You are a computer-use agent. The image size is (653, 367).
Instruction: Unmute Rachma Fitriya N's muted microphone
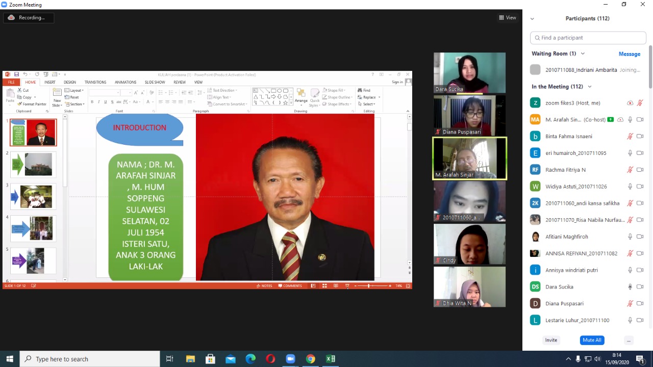[x=630, y=170]
